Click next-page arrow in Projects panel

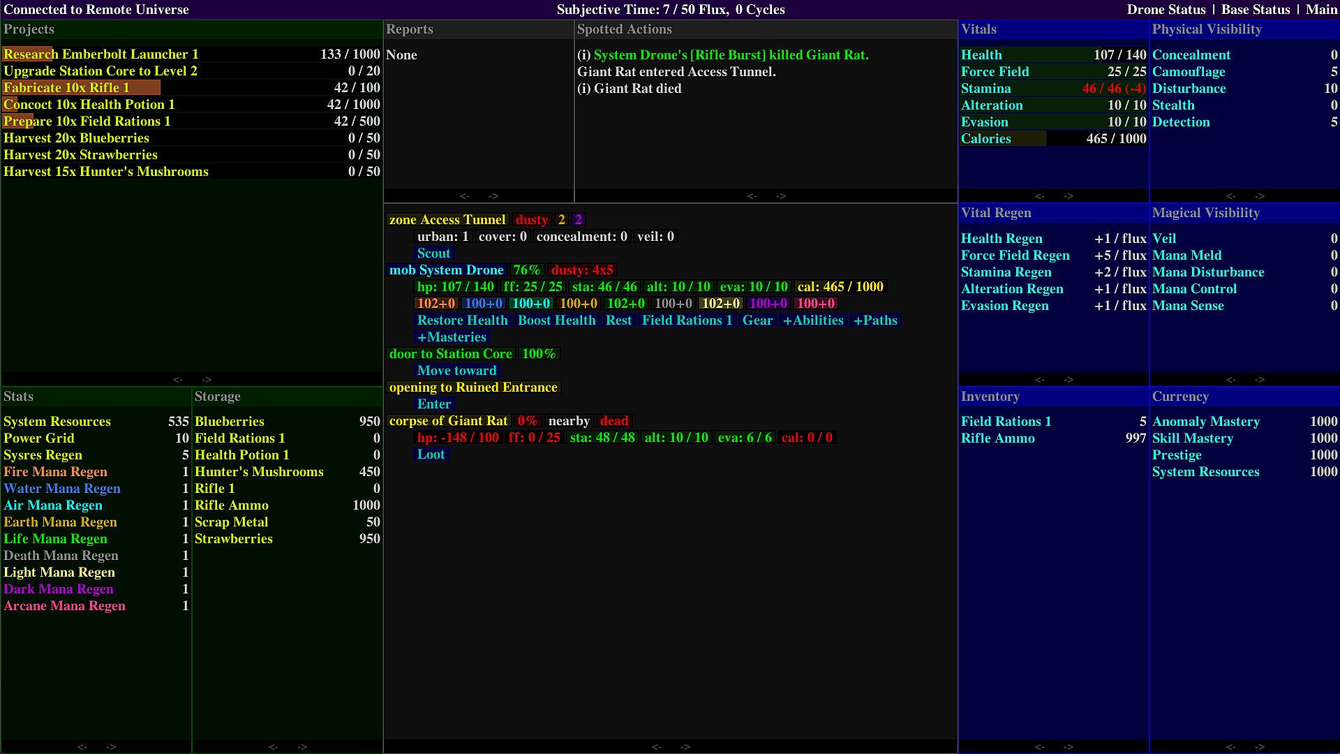point(207,380)
